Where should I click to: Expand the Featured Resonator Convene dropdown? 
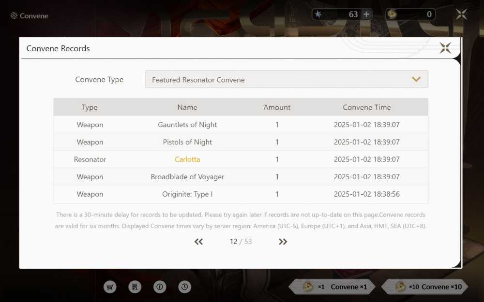tap(287, 79)
